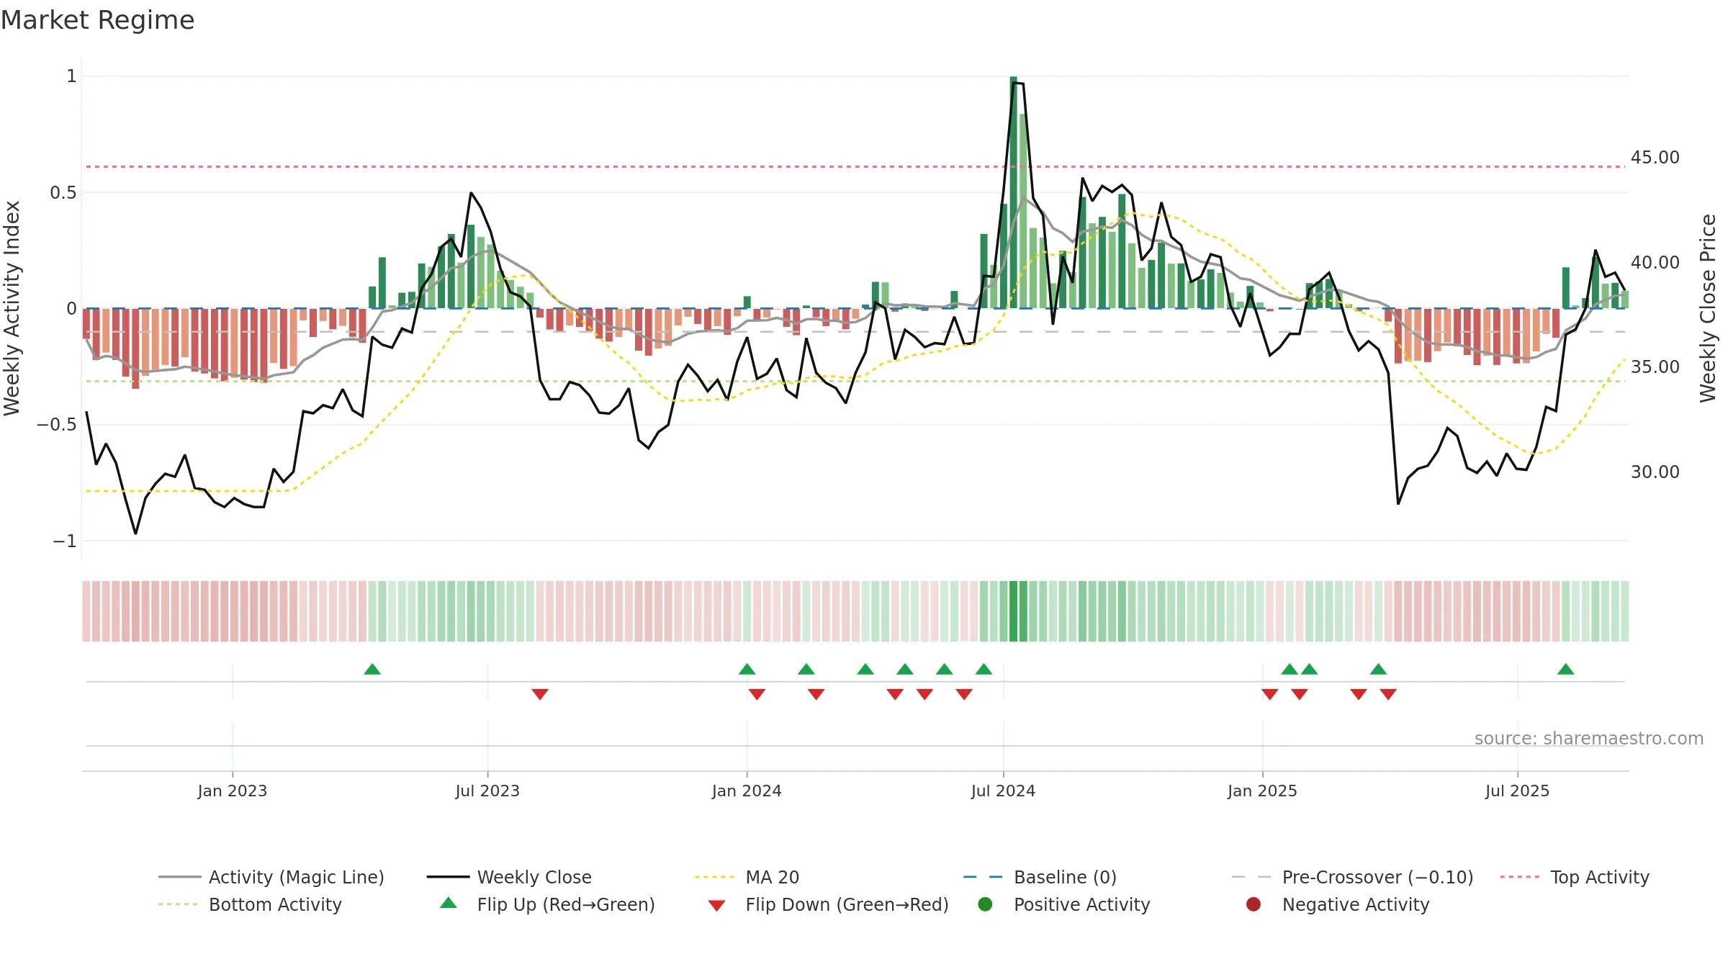
Task: Click the flip-down marker between Jul 2023 and Jan 2024
Action: (540, 694)
